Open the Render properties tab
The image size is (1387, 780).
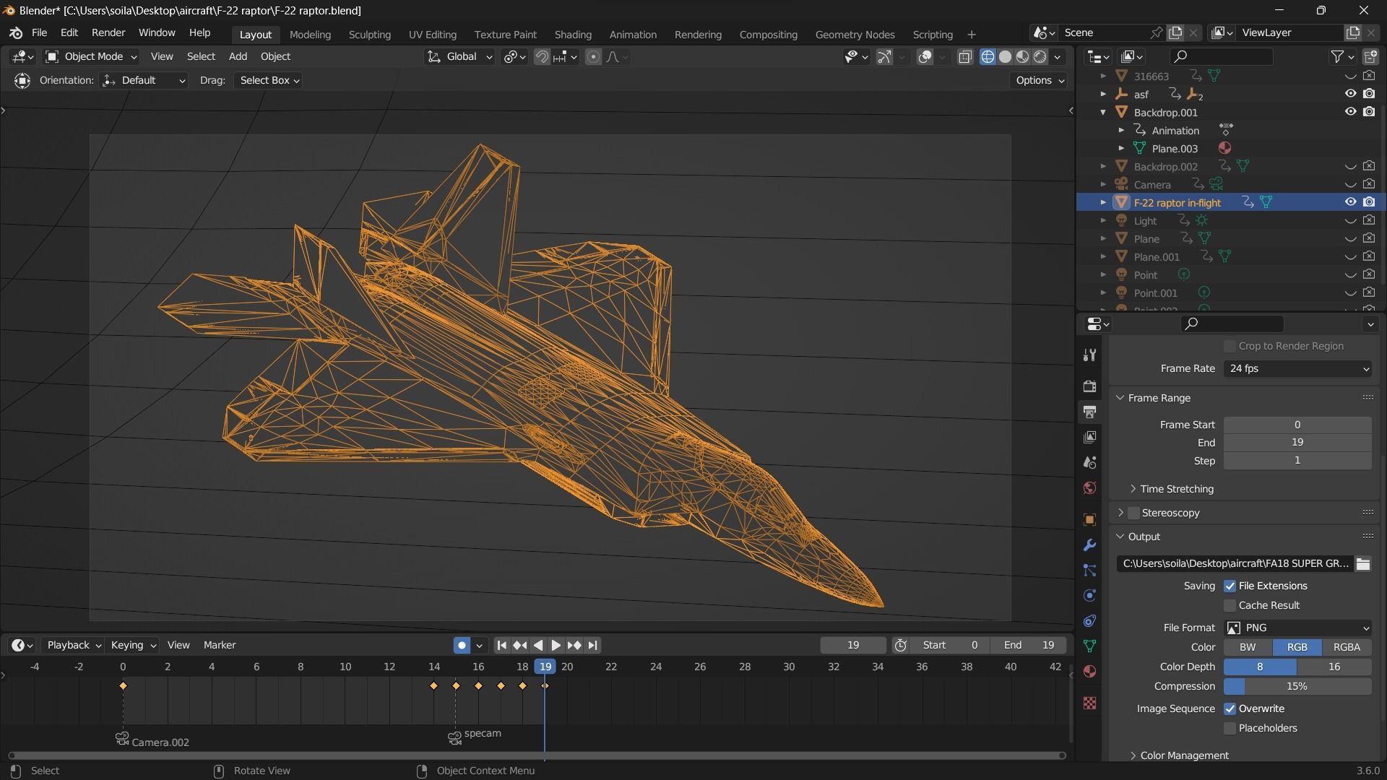1089,386
